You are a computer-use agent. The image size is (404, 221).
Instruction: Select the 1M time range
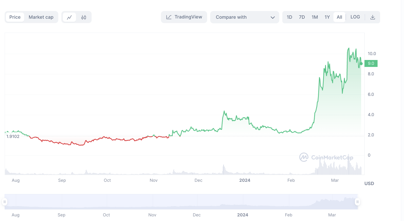315,17
